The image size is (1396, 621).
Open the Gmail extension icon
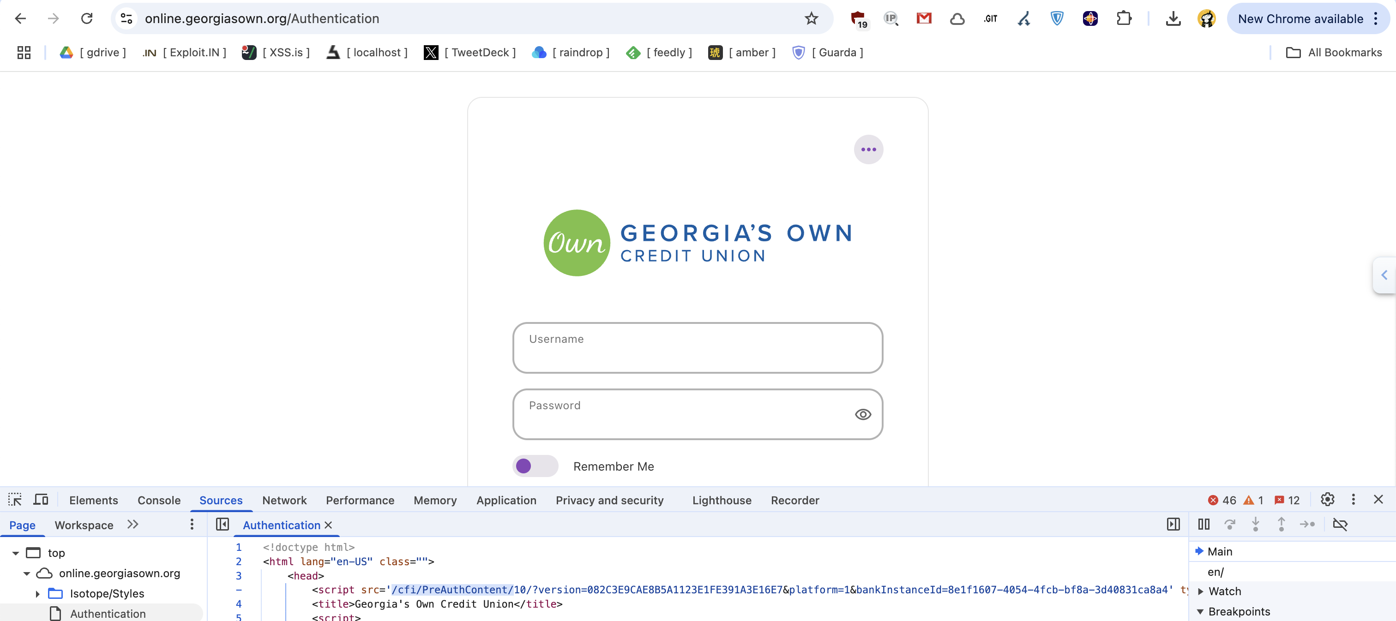[x=923, y=18]
